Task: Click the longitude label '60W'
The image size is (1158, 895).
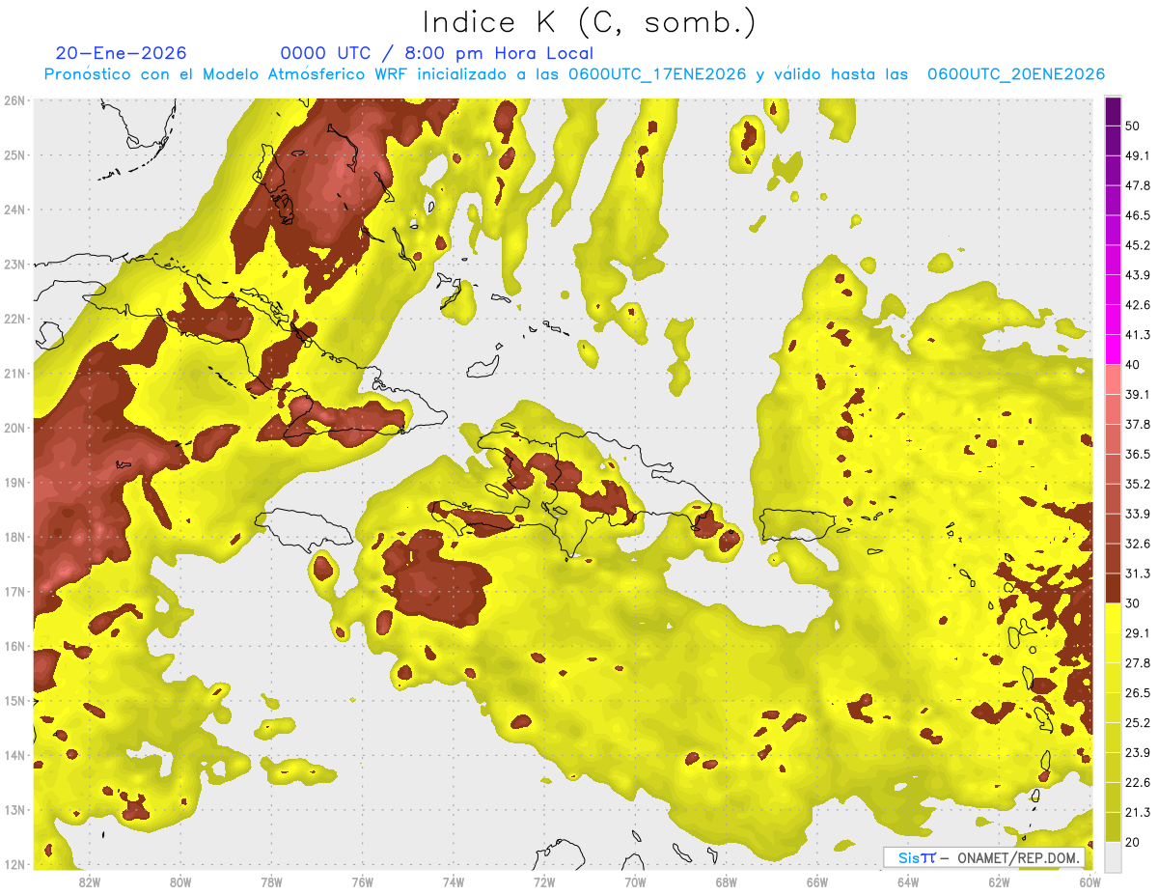Action: (1090, 881)
